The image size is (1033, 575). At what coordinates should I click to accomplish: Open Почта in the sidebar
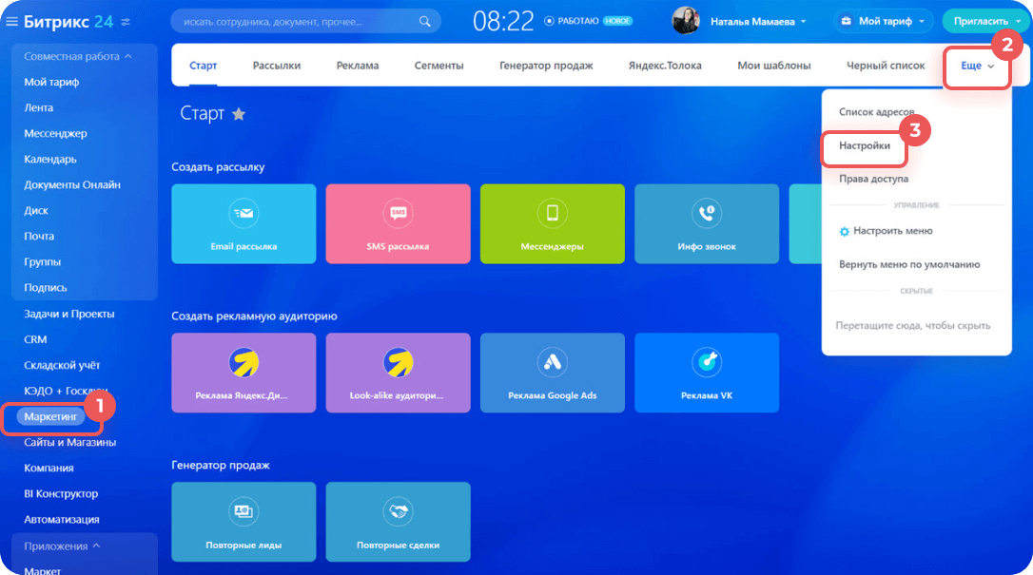tap(39, 237)
